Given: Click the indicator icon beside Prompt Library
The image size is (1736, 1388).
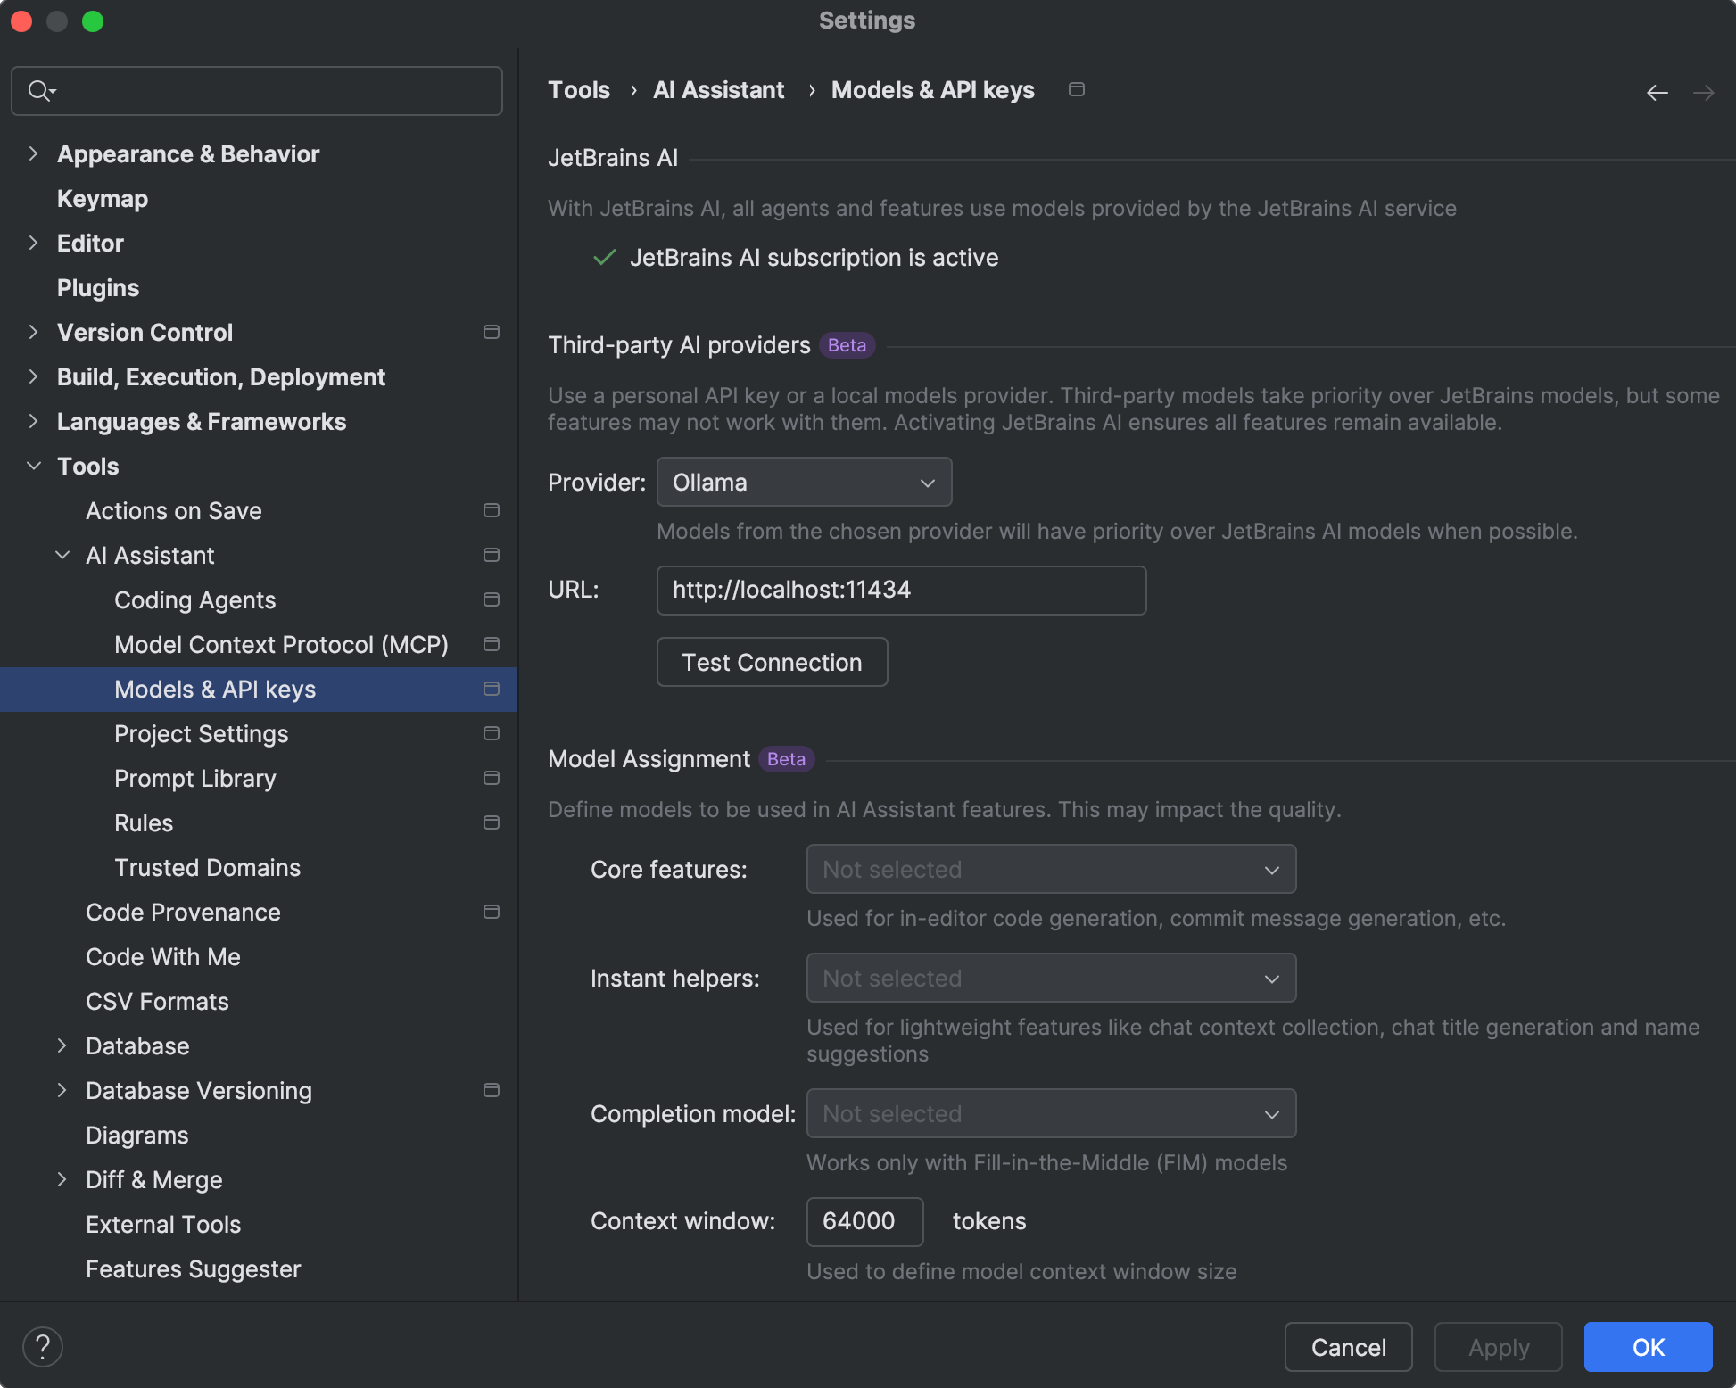Looking at the screenshot, I should 491,778.
